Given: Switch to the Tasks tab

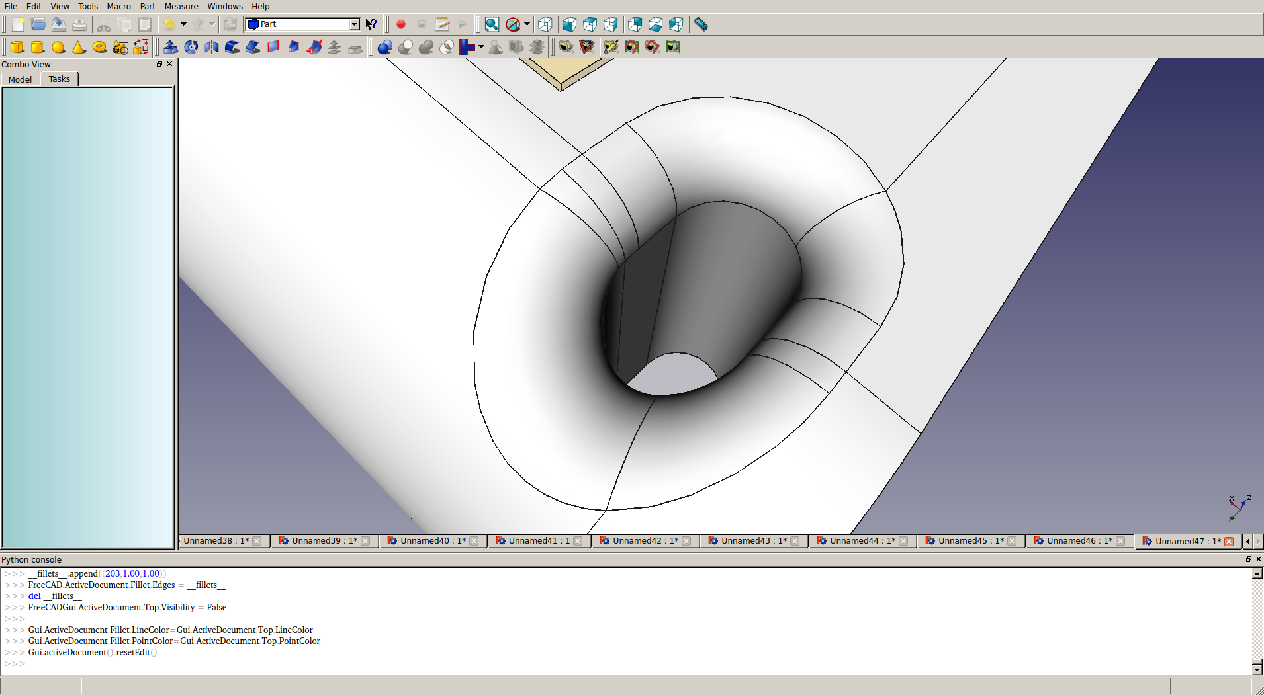Looking at the screenshot, I should click(59, 79).
